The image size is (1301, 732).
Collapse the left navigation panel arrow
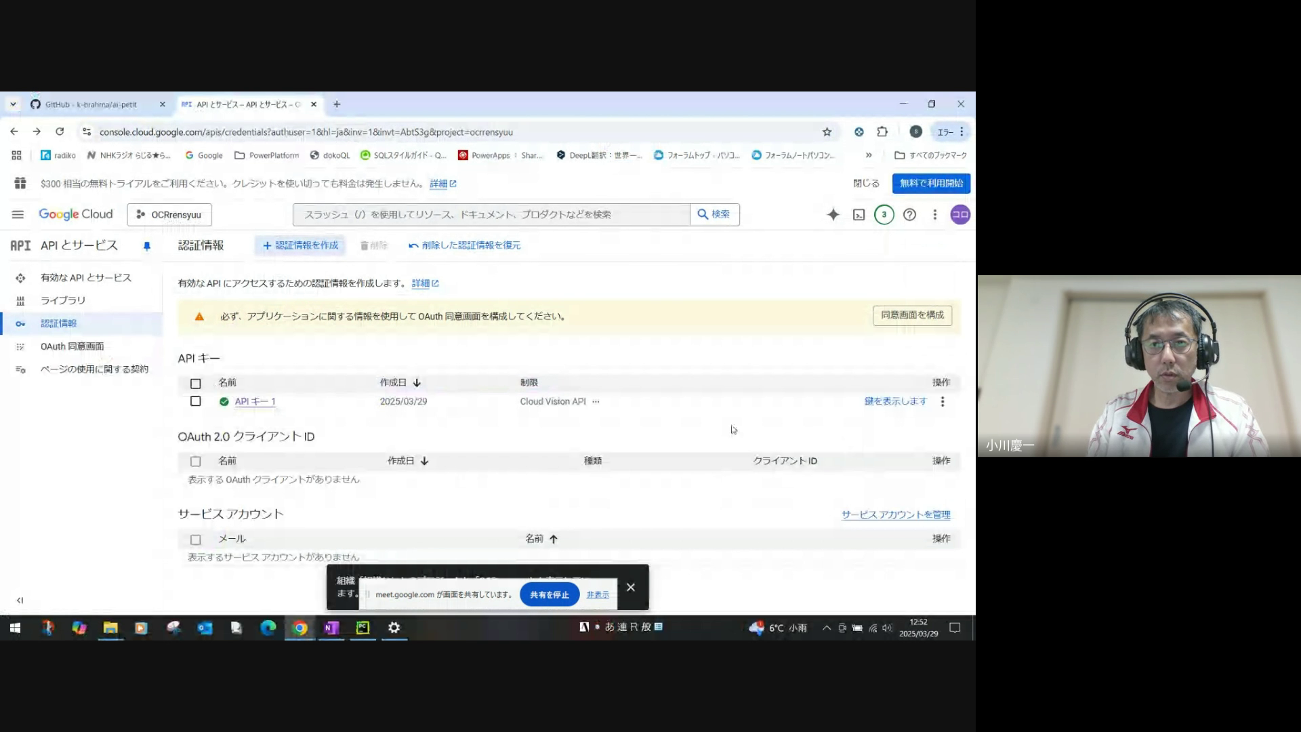pos(20,601)
